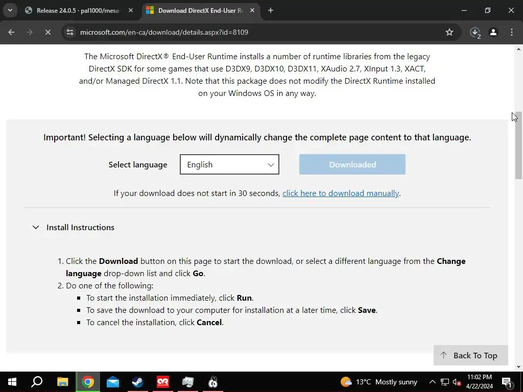
Task: Open the penguin app icon in taskbar
Action: (213, 382)
